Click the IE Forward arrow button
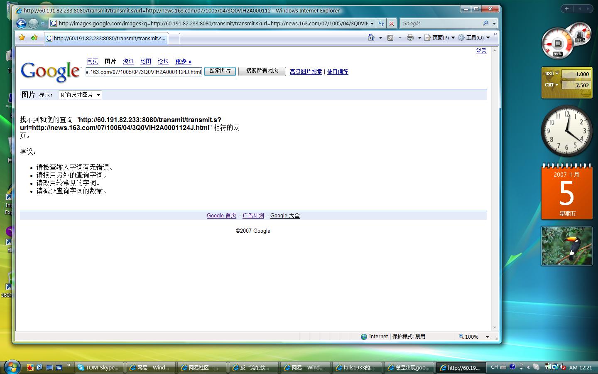 pyautogui.click(x=33, y=24)
